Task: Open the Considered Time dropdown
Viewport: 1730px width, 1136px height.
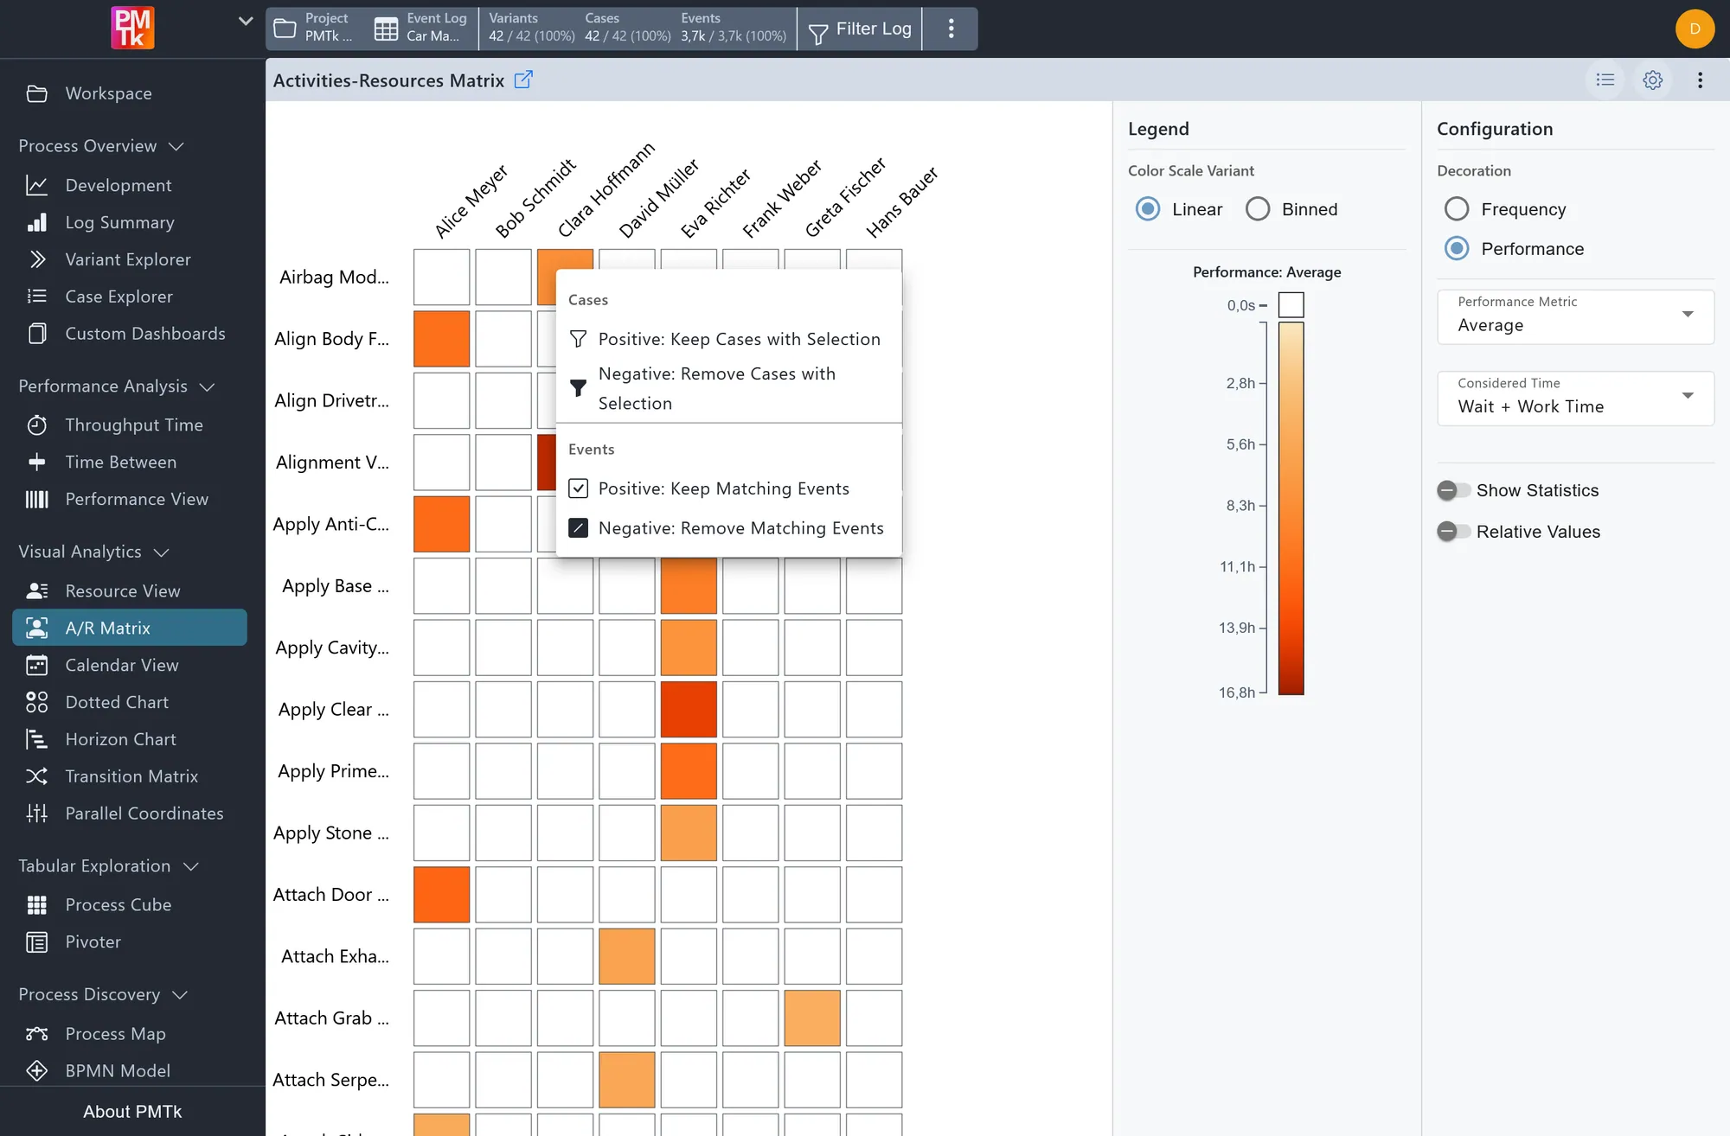Action: coord(1575,398)
